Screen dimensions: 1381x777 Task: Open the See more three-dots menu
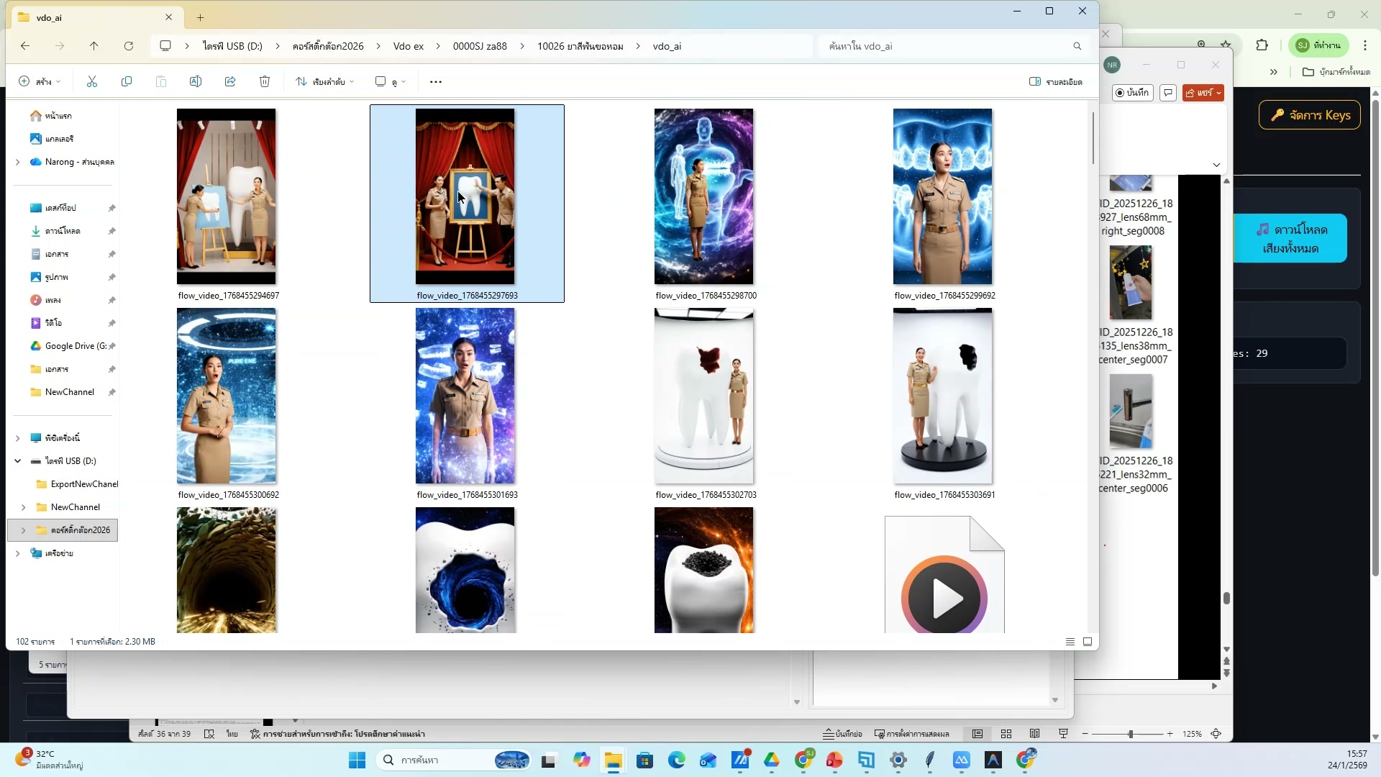pyautogui.click(x=436, y=82)
